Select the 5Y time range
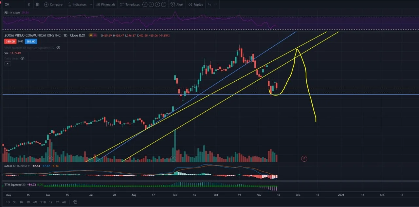This screenshot has width=419, height=207. (x=57, y=202)
